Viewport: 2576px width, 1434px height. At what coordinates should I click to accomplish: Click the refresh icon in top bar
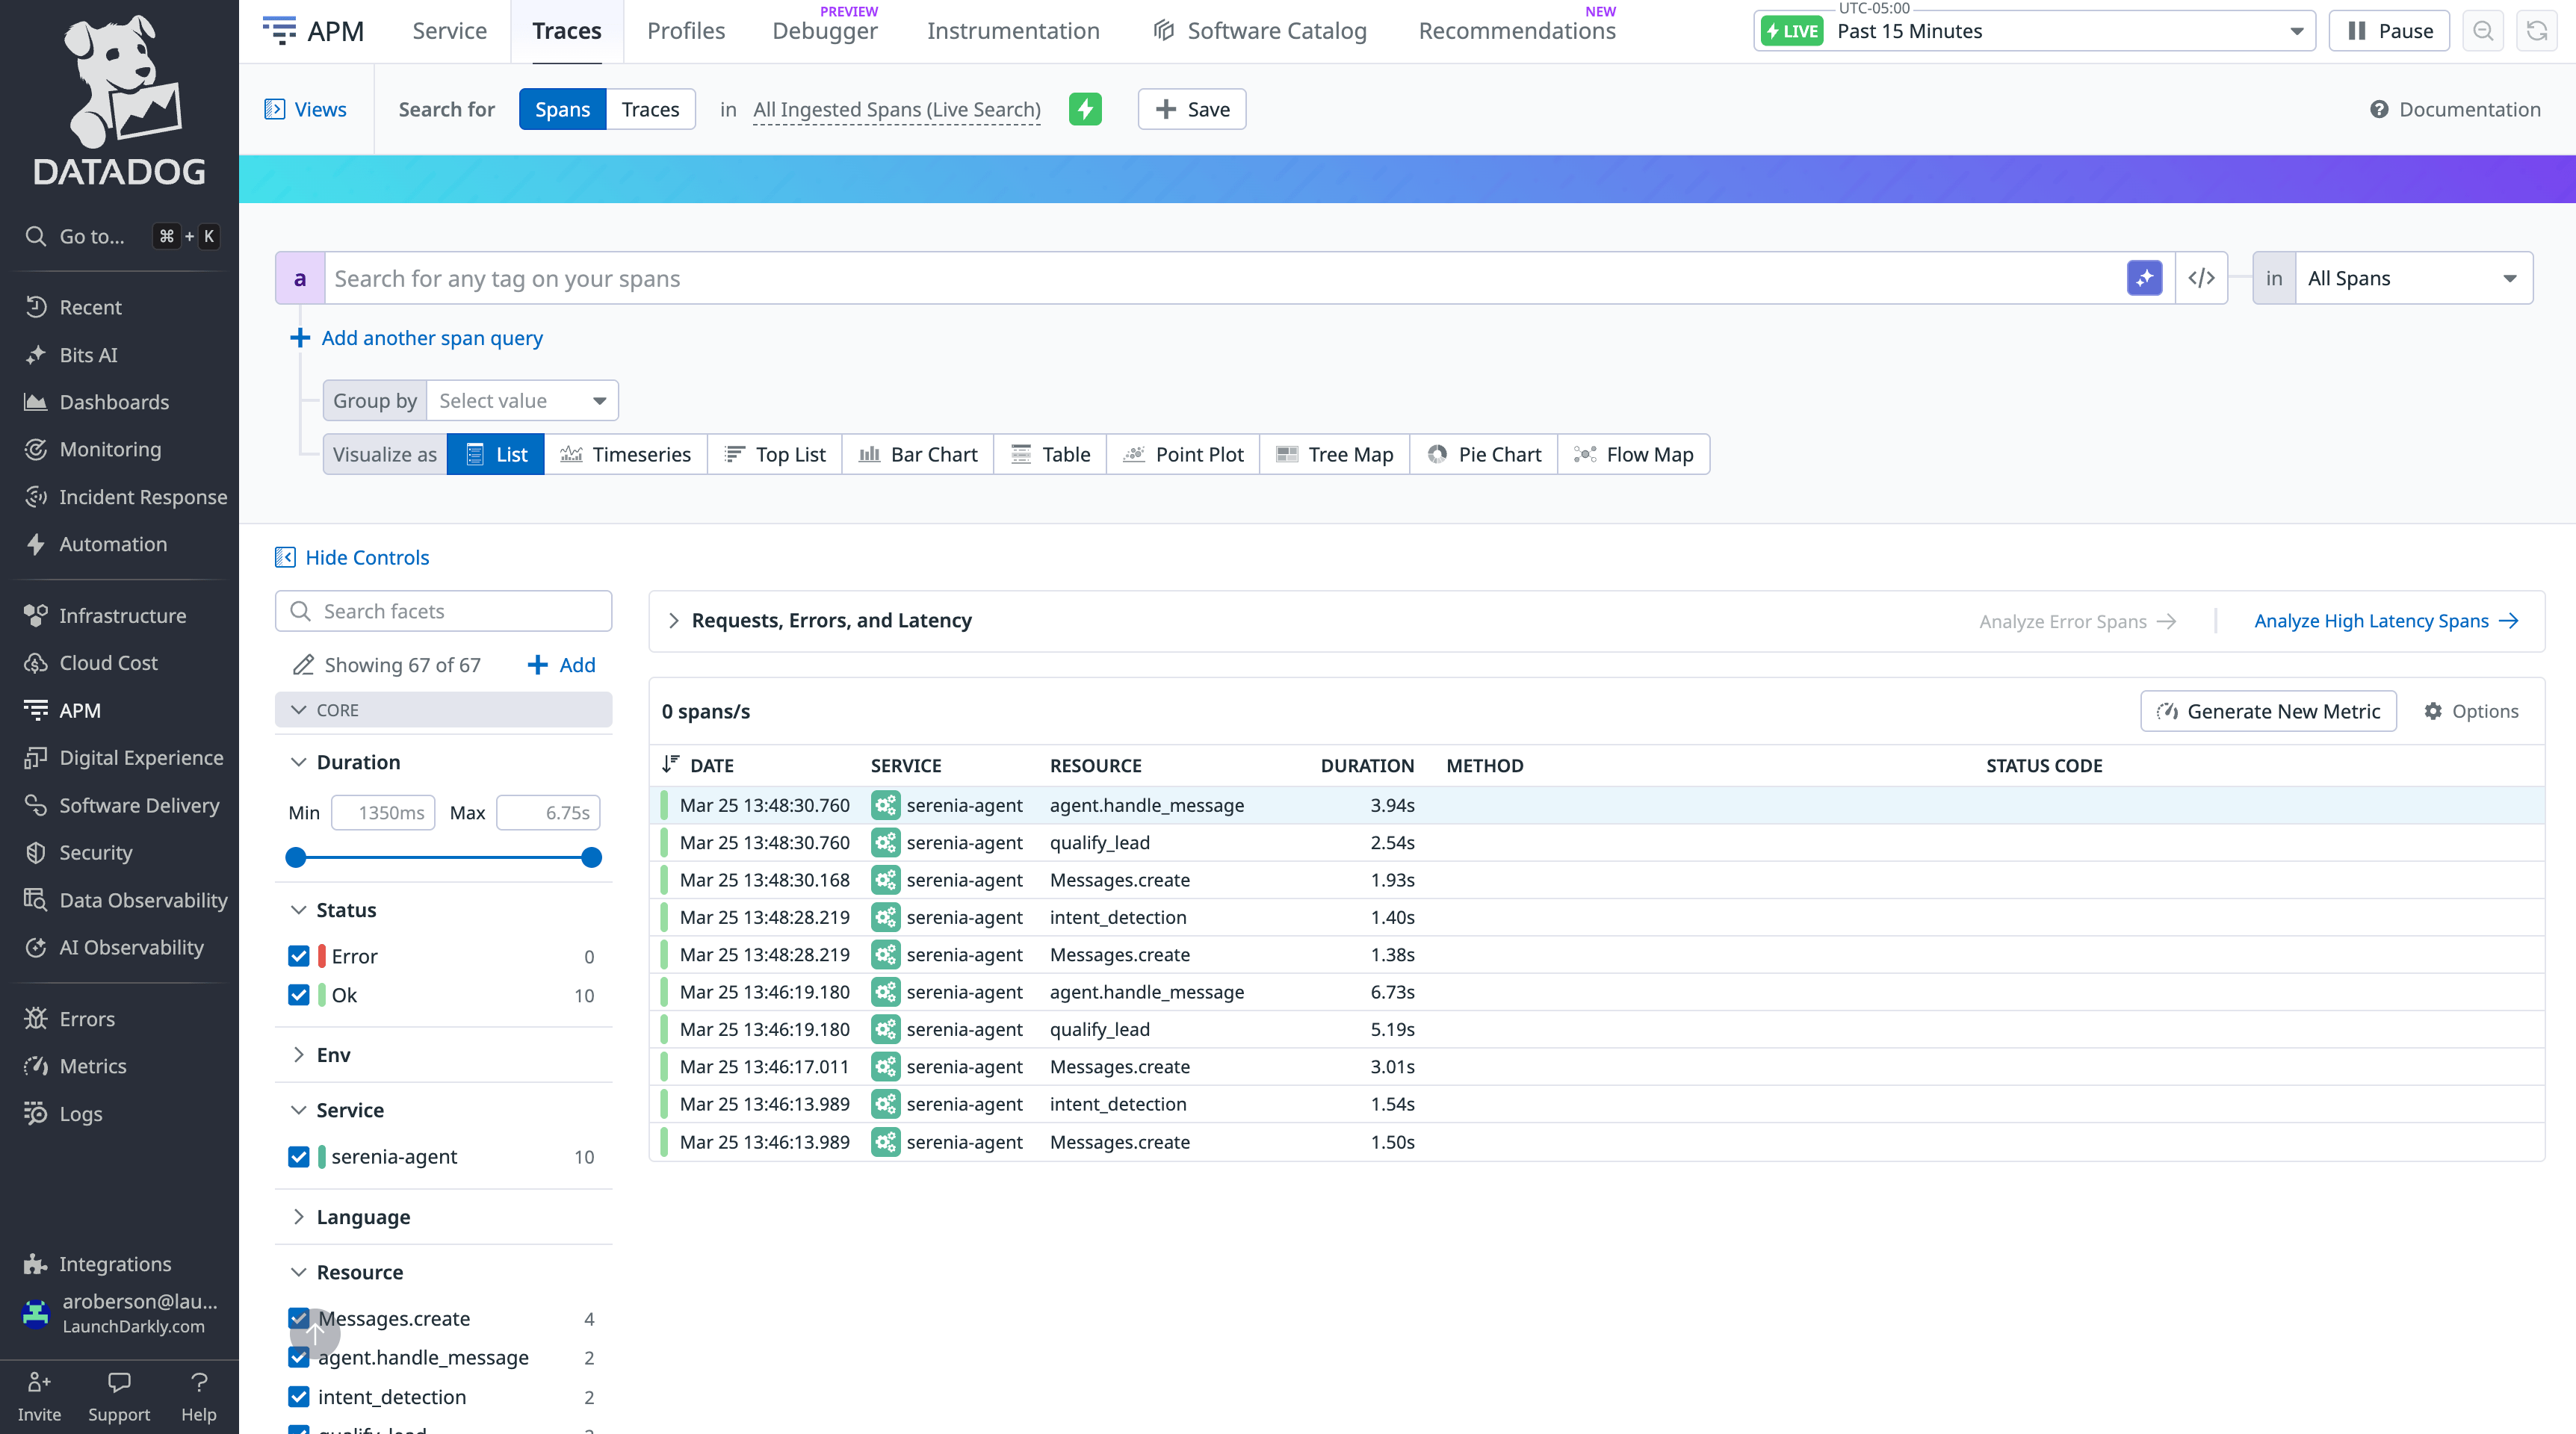tap(2536, 31)
